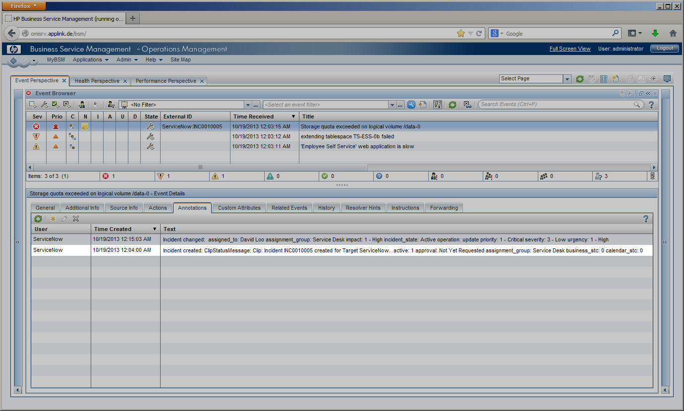Click the Firefox home icon
This screenshot has height=411, width=684.
click(x=673, y=33)
